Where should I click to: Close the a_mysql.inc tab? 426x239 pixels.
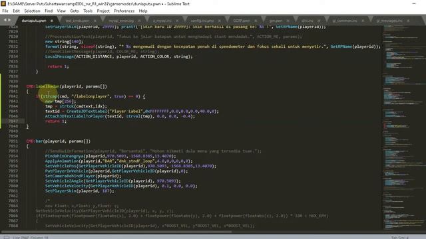tap(177, 21)
